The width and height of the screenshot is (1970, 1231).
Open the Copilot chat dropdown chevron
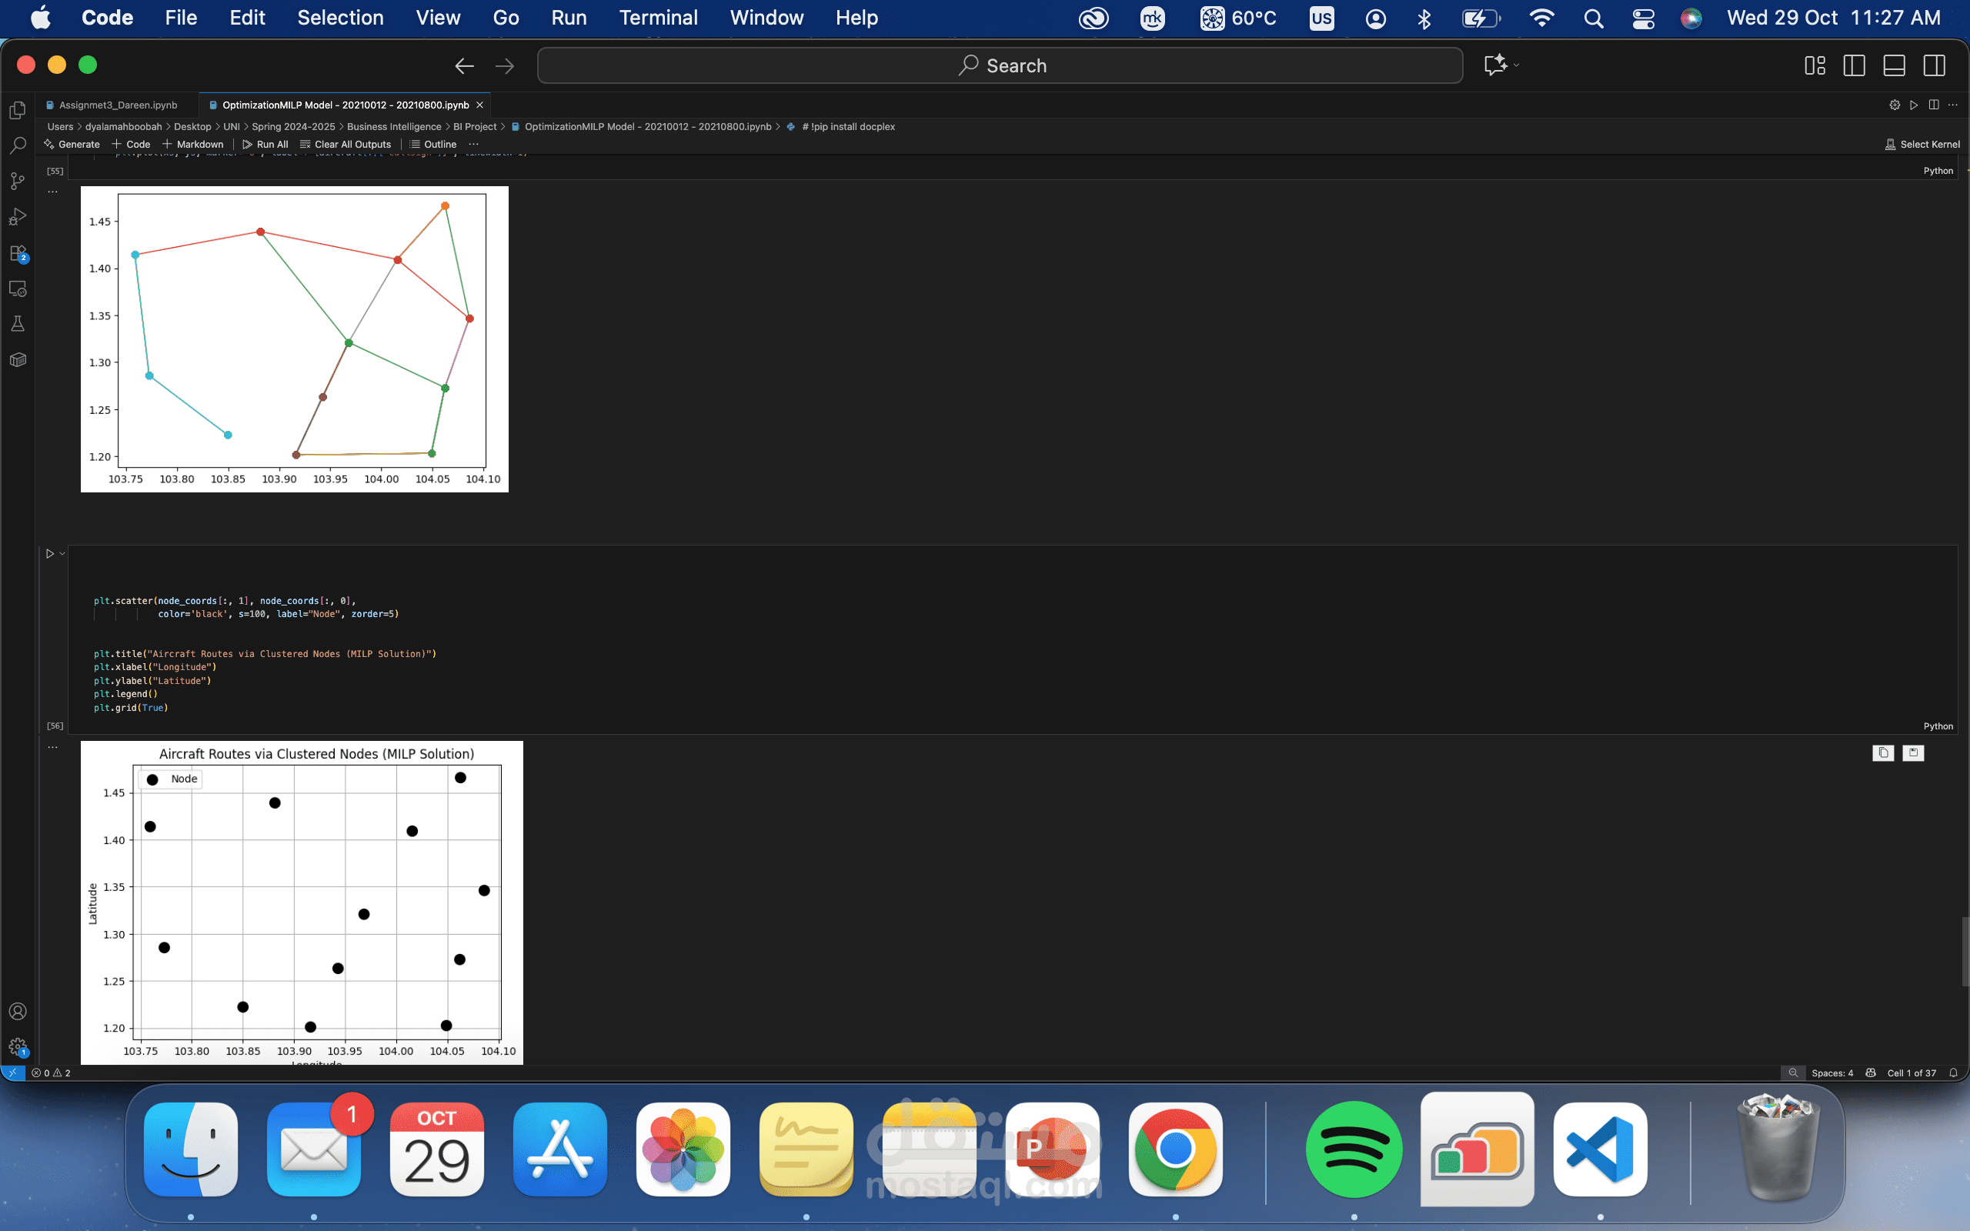pyautogui.click(x=1517, y=65)
